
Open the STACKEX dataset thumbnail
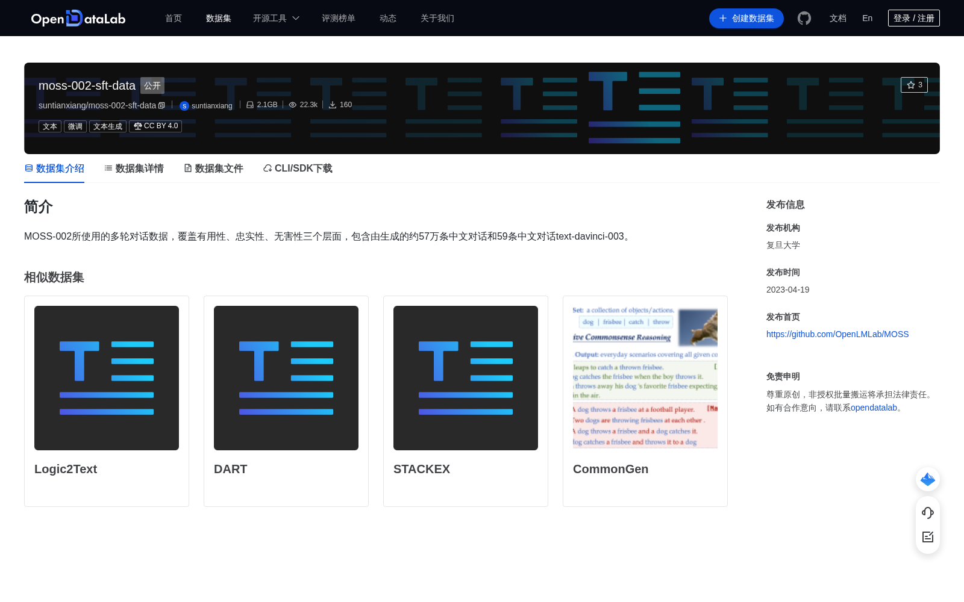pos(466,378)
